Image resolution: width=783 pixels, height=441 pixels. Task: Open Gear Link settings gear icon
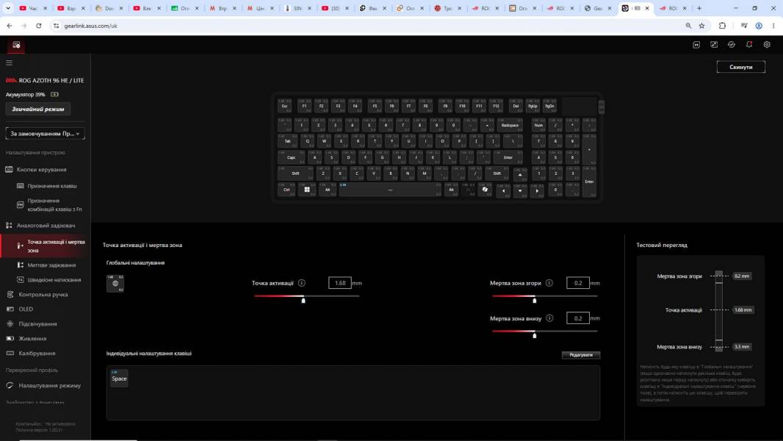coord(767,45)
